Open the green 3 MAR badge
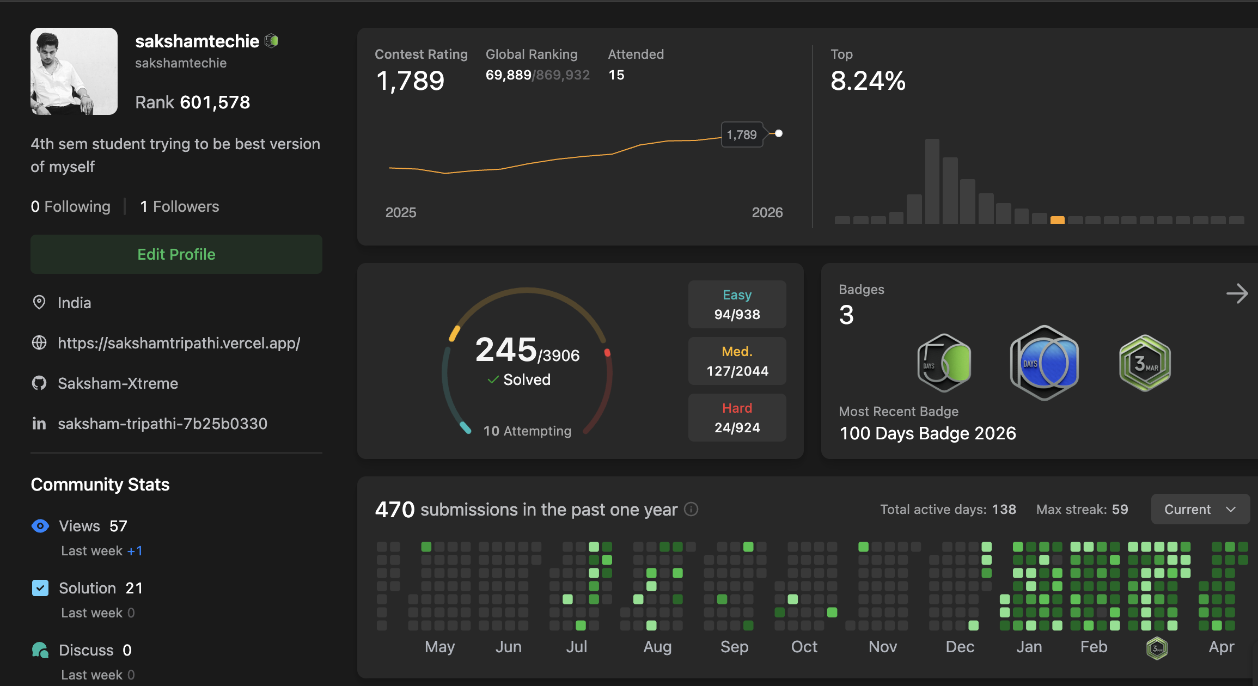Image resolution: width=1258 pixels, height=686 pixels. (x=1145, y=363)
